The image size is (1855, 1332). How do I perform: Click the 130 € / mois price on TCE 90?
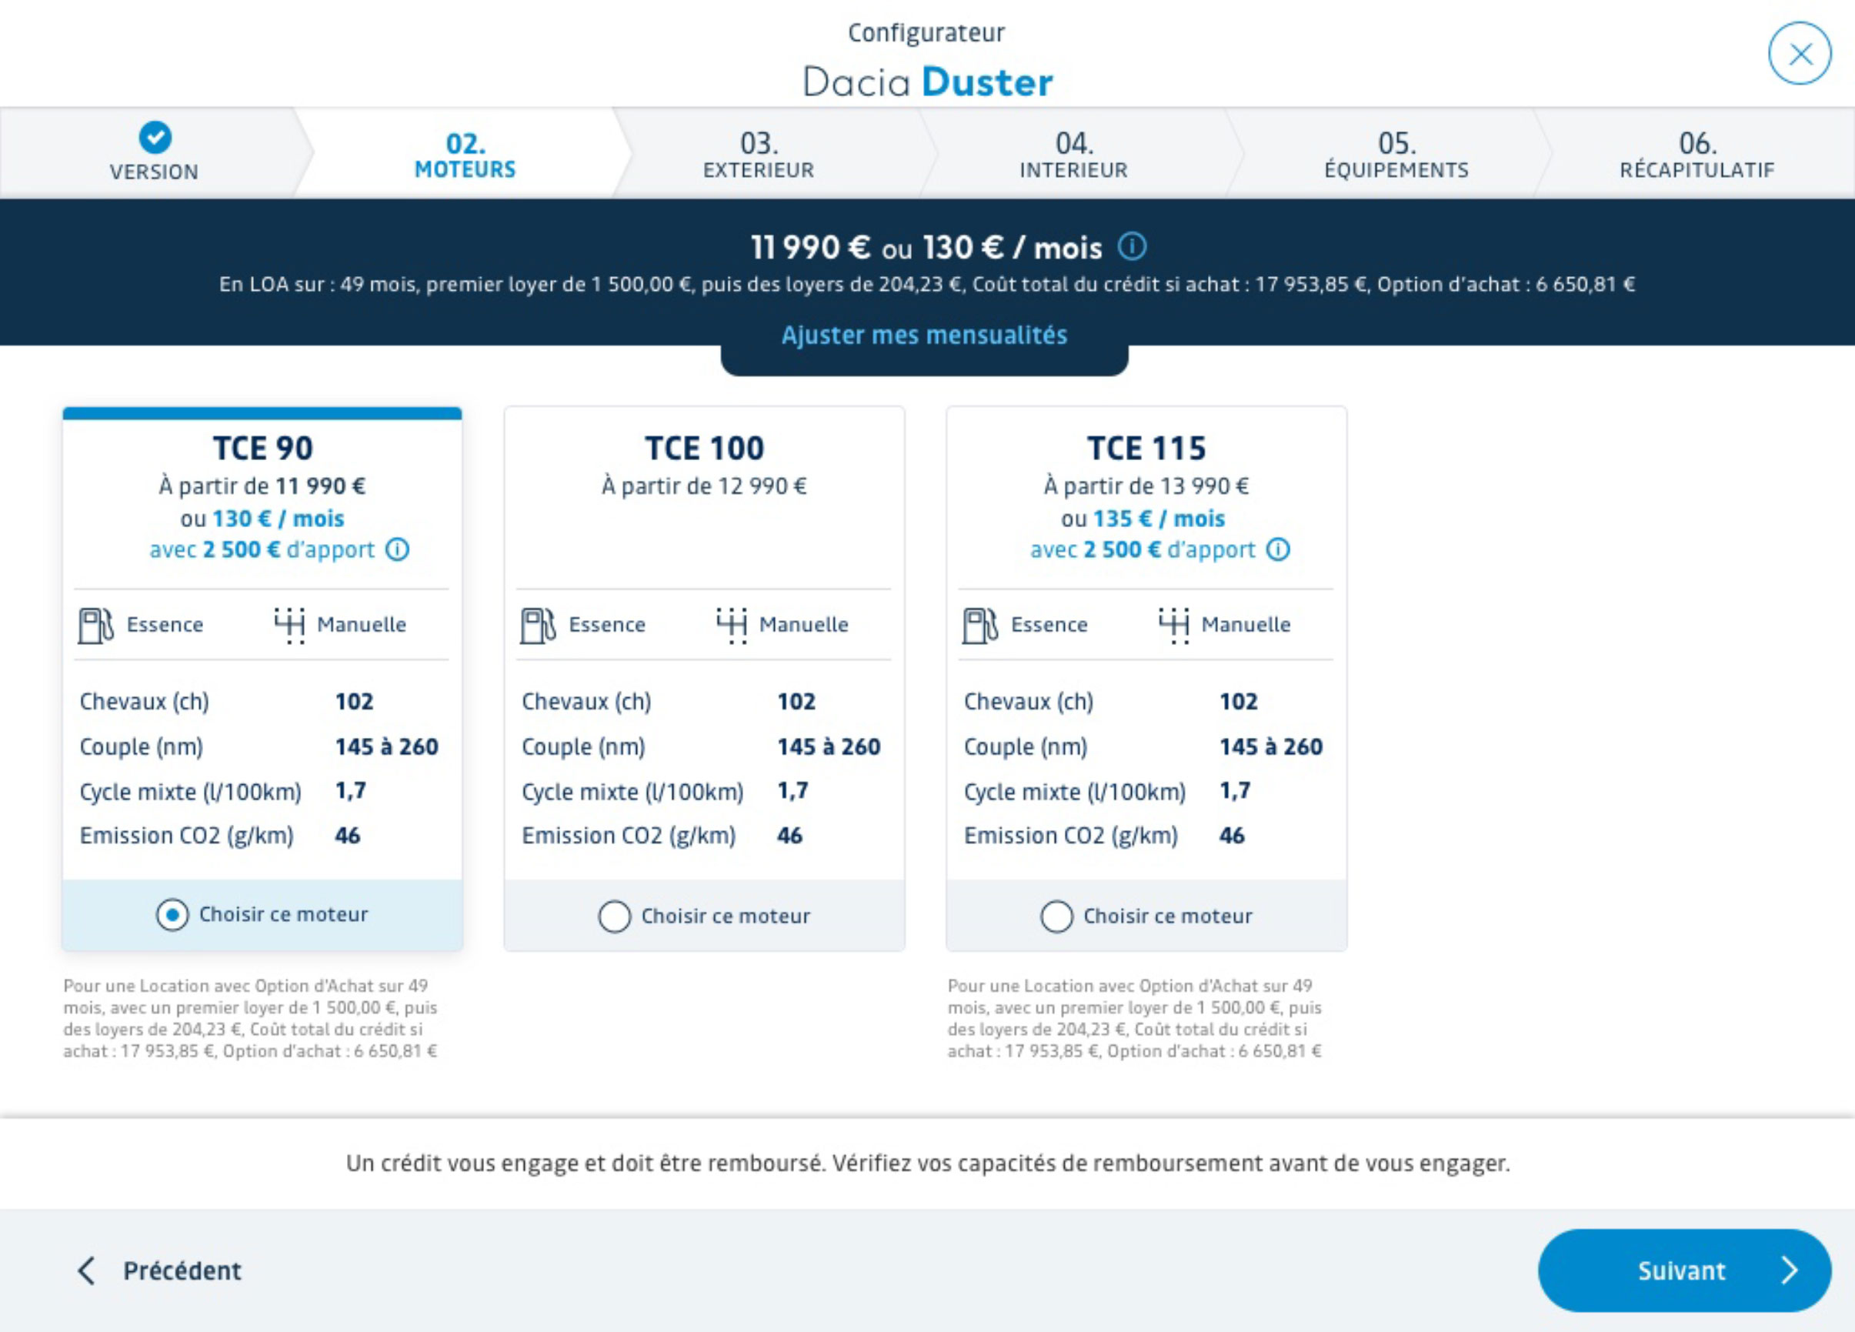click(x=278, y=519)
